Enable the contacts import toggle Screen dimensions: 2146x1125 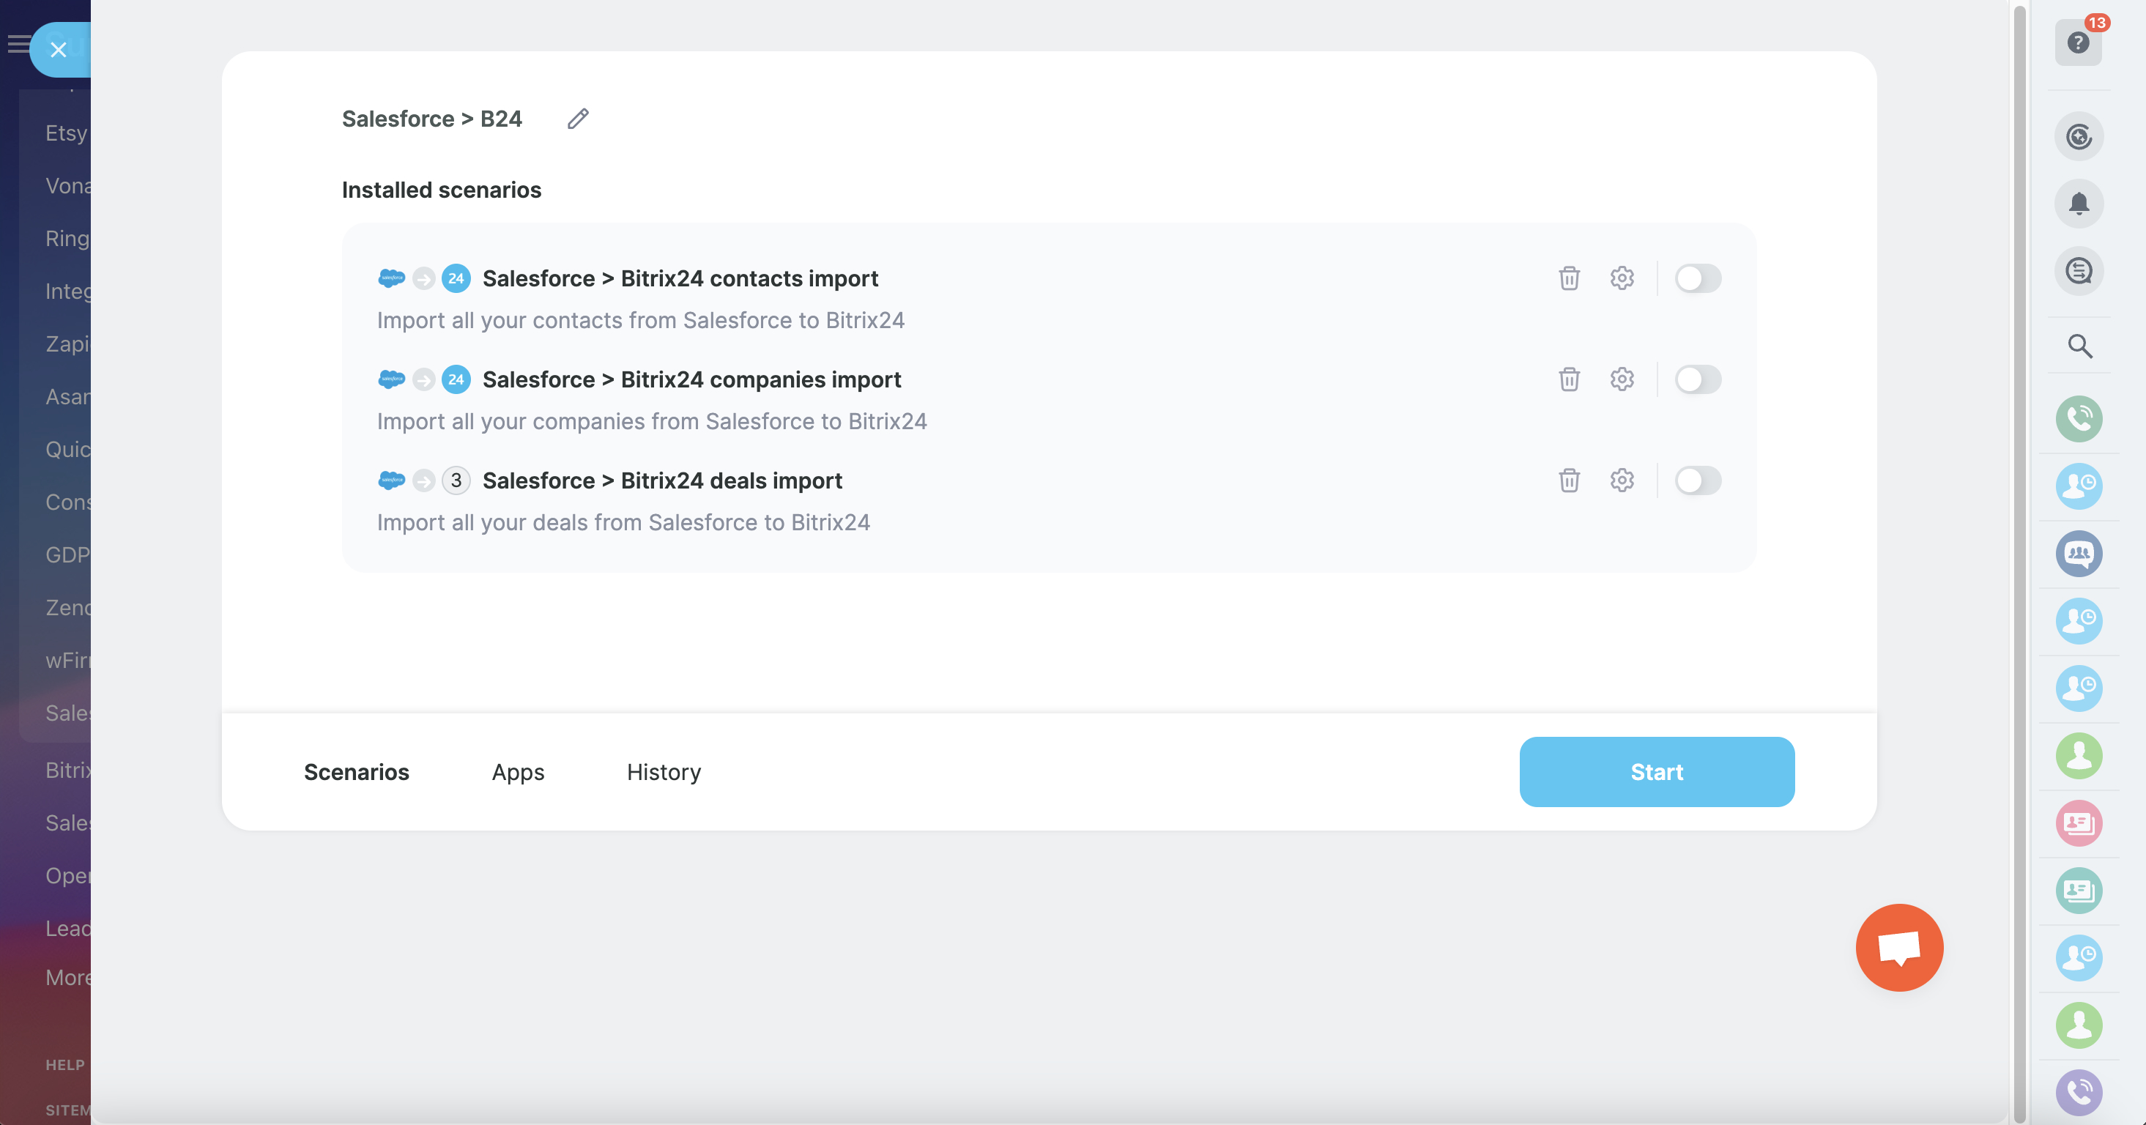point(1697,278)
